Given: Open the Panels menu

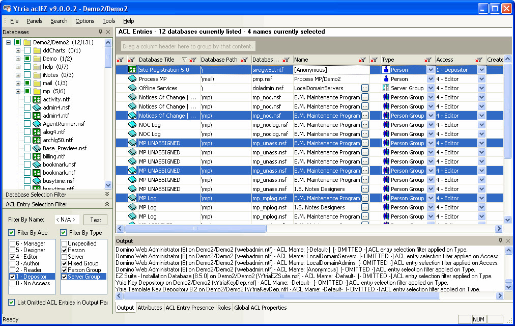Looking at the screenshot, I should pos(35,21).
